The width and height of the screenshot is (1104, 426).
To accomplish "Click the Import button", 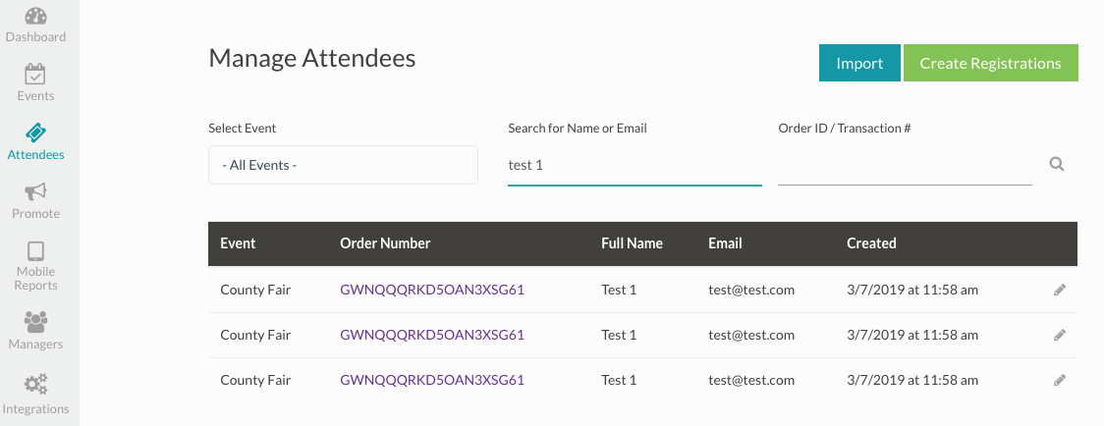I will [859, 63].
